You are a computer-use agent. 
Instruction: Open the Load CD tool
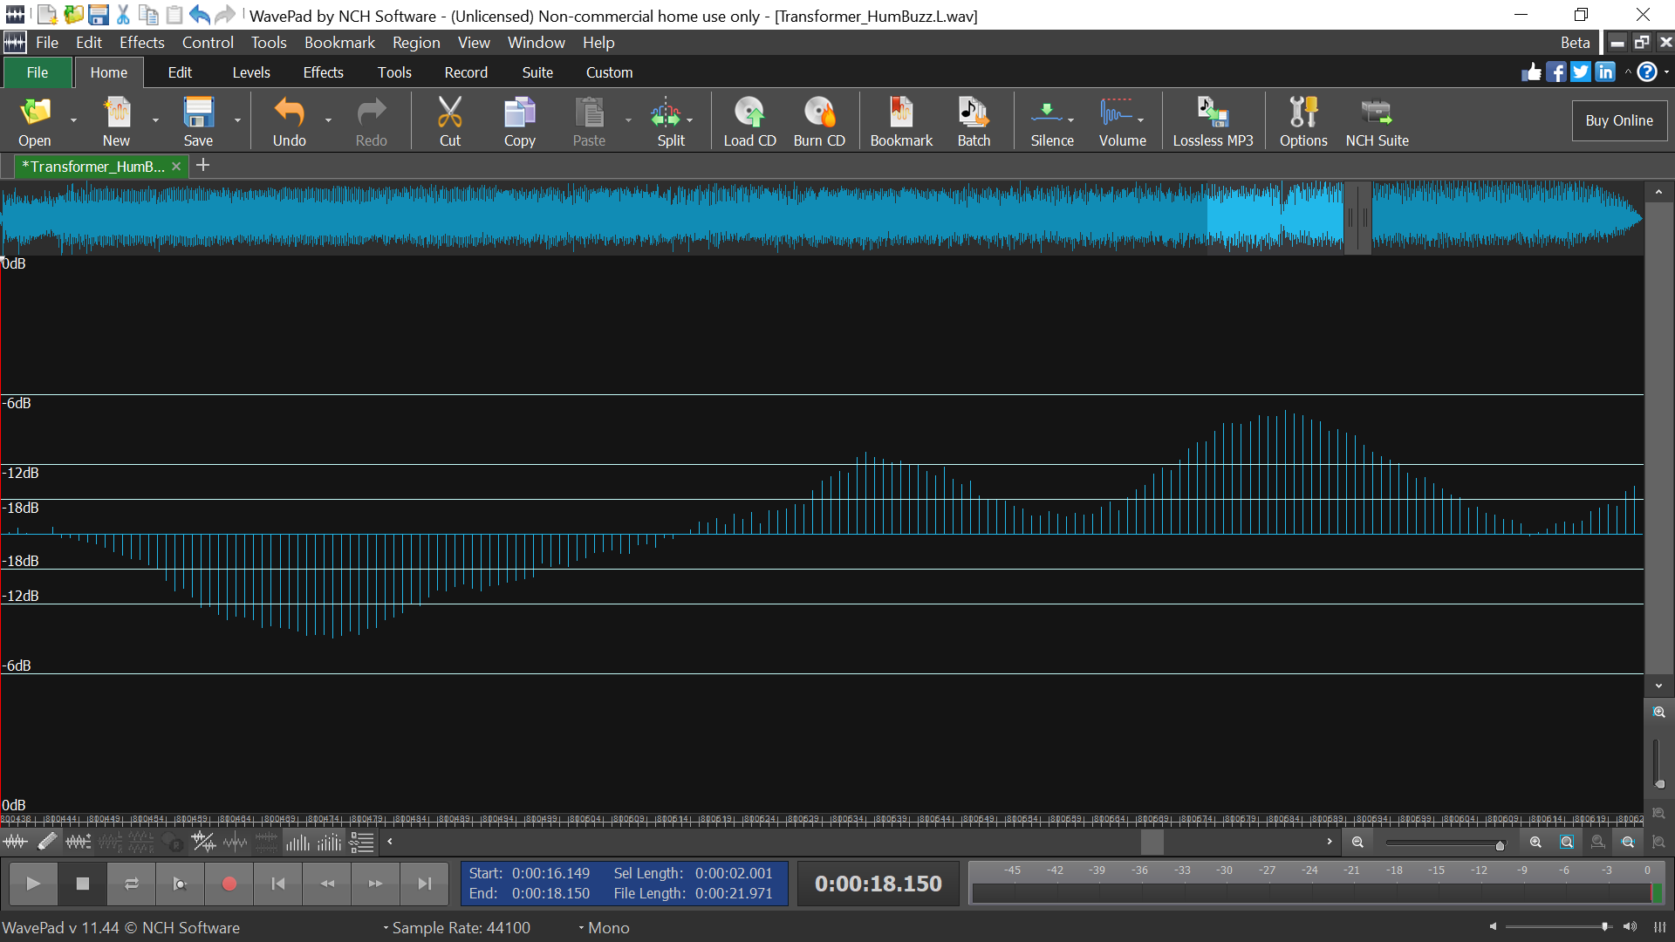point(749,121)
